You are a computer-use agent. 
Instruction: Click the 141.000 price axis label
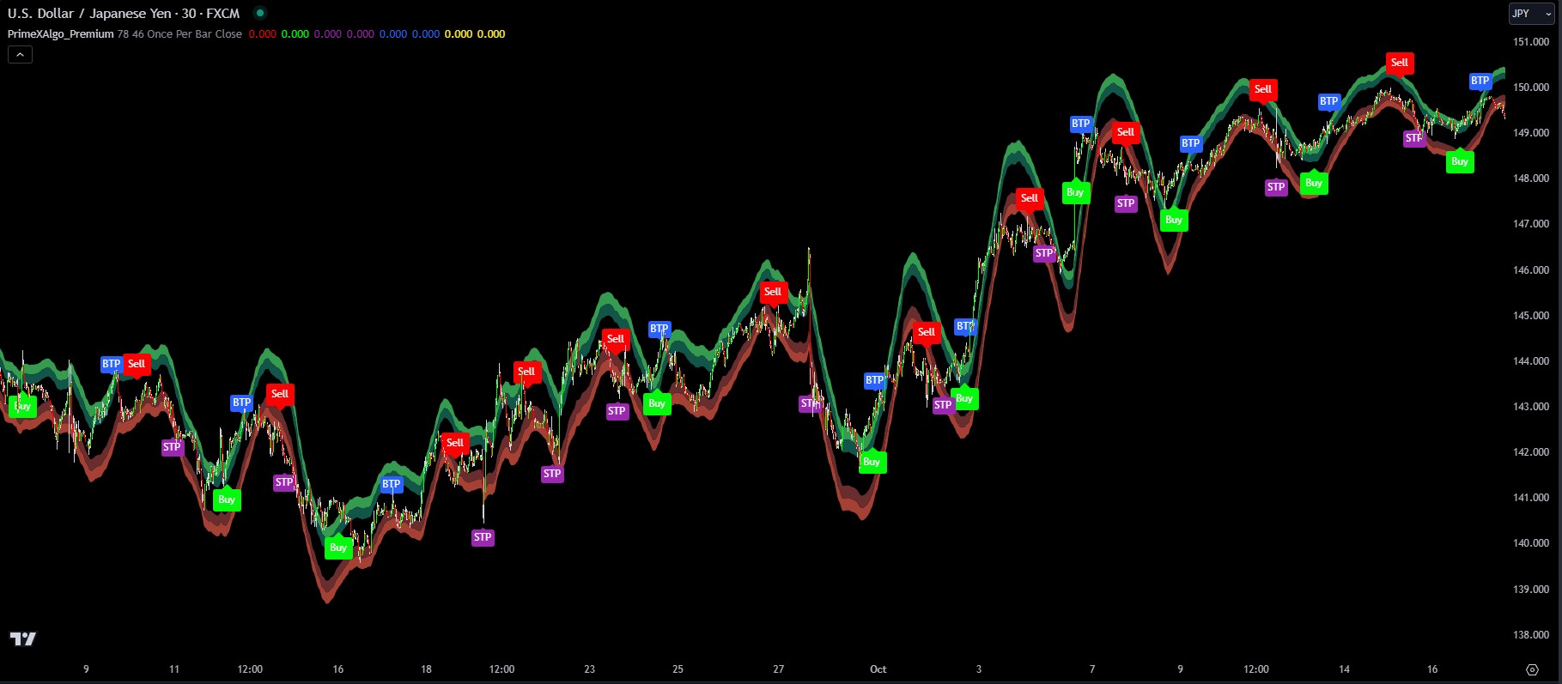click(x=1531, y=498)
